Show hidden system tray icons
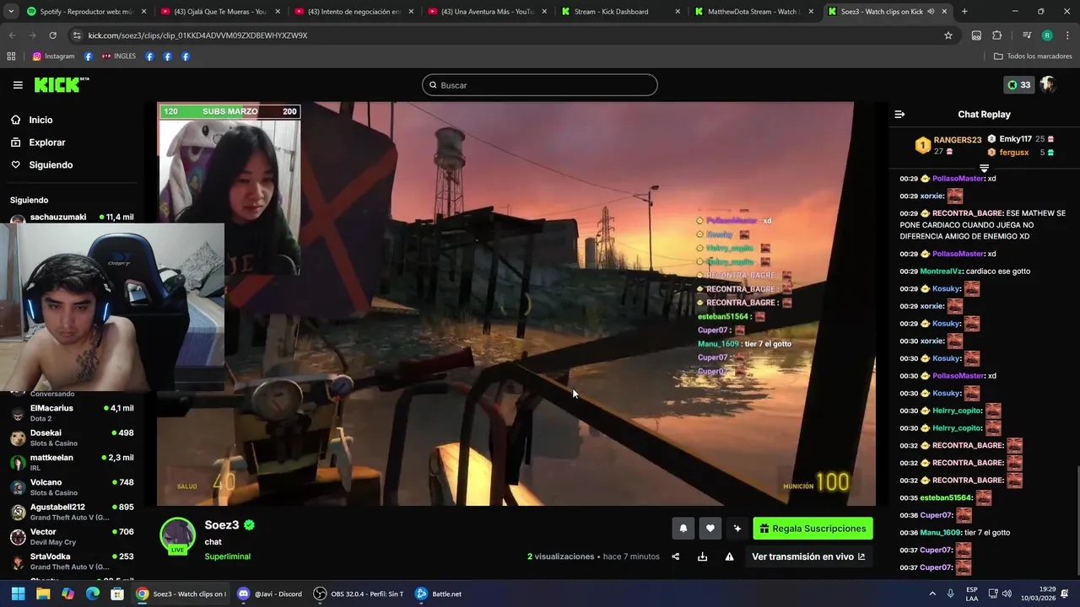The image size is (1080, 607). 932,594
